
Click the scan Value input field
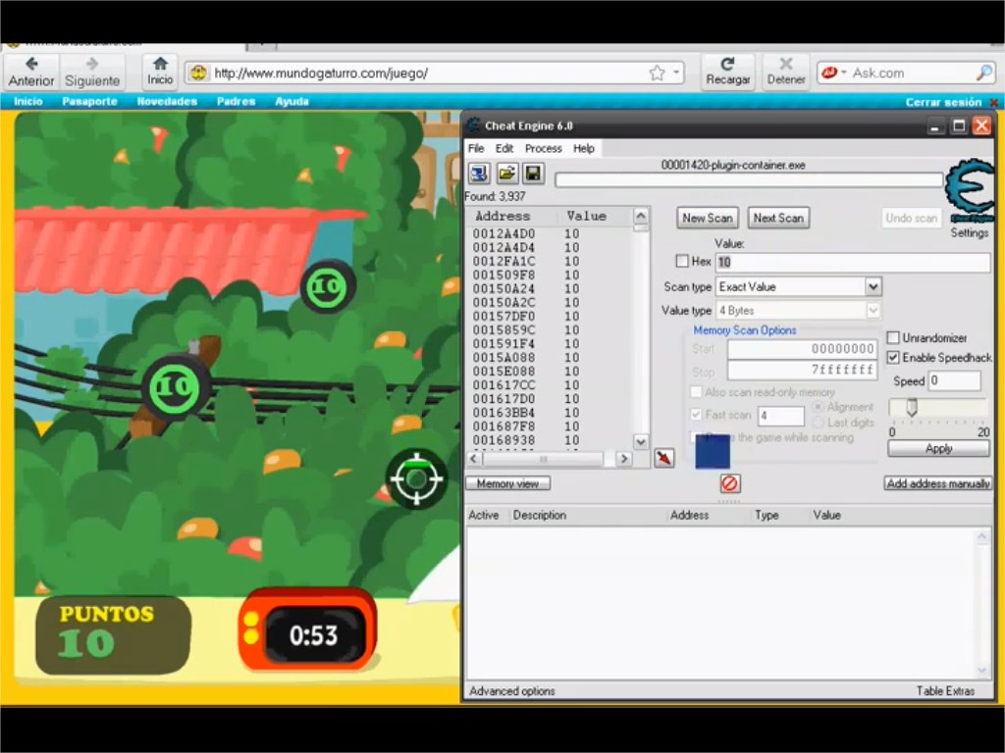[853, 262]
